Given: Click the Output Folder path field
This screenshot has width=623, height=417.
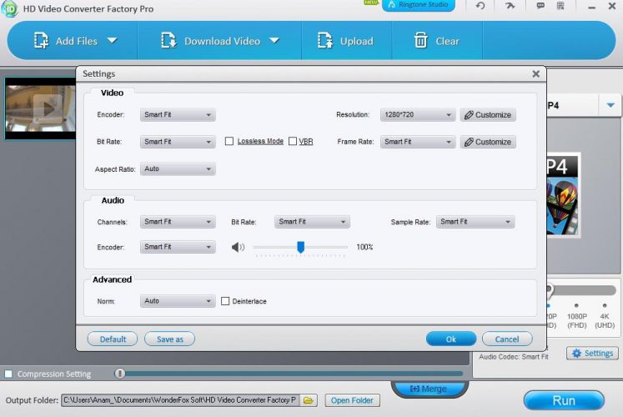Looking at the screenshot, I should [x=181, y=400].
